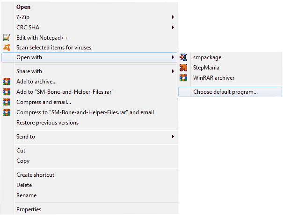
Task: Choose Scan selected items for viruses
Action: (90, 48)
